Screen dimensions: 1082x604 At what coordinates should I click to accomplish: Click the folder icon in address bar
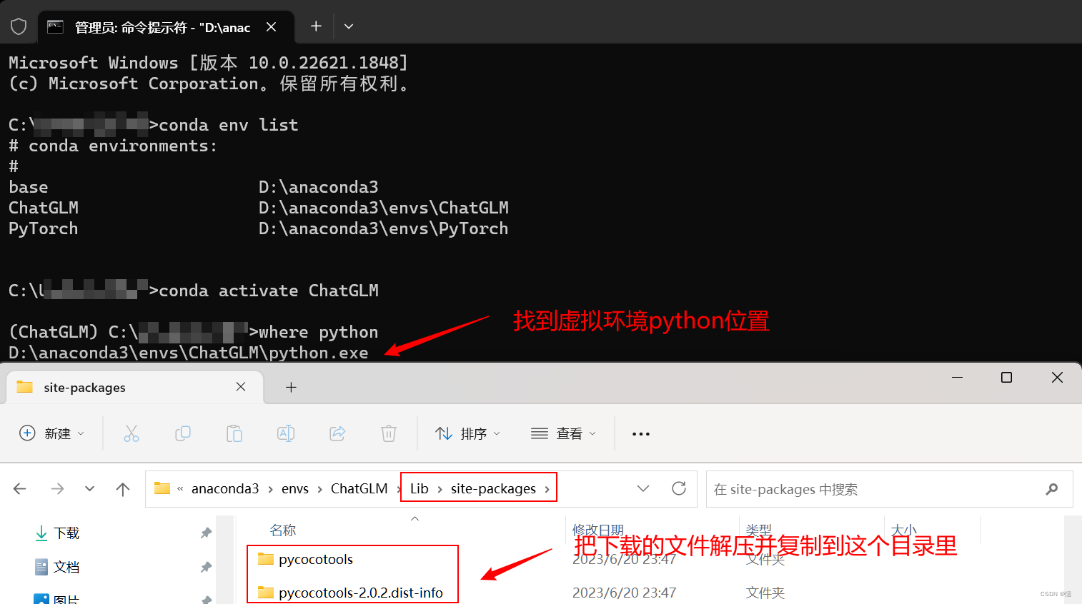pos(162,488)
